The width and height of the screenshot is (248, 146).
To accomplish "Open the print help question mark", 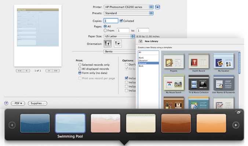I will coord(6,103).
